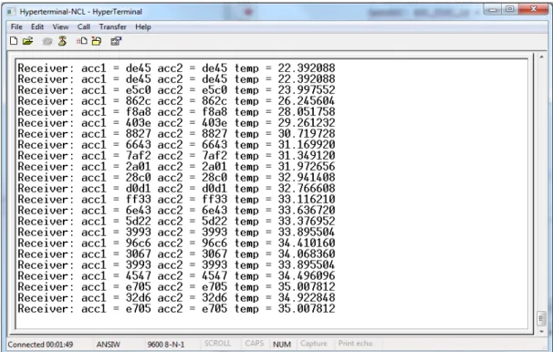Image resolution: width=553 pixels, height=352 pixels.
Task: Click the Capture status indicator
Action: [314, 343]
